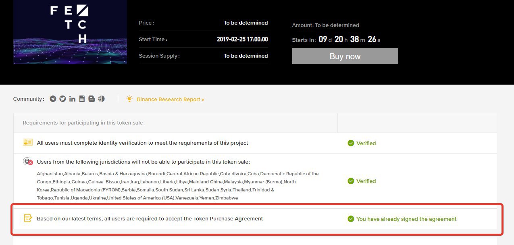Click the Buy now button
The width and height of the screenshot is (514, 245).
(345, 56)
